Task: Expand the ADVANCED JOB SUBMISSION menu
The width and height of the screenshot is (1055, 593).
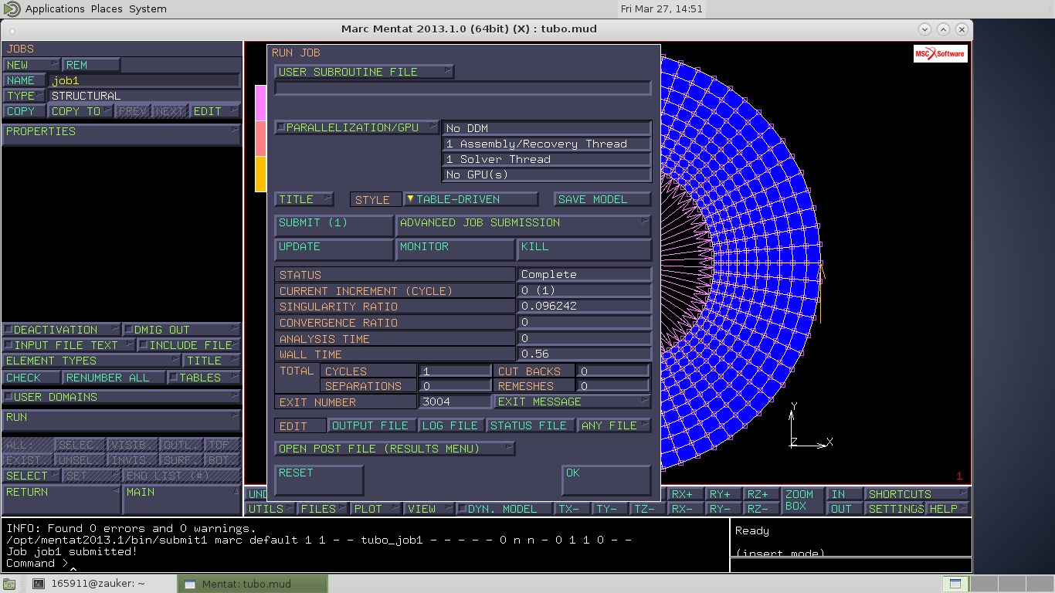Action: (x=524, y=225)
